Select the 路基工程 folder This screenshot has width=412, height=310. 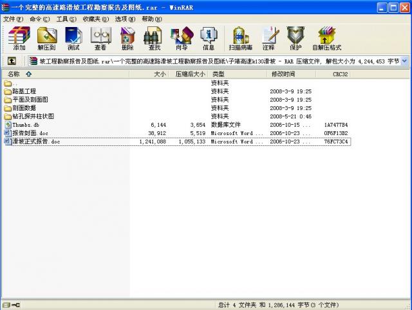pos(24,91)
